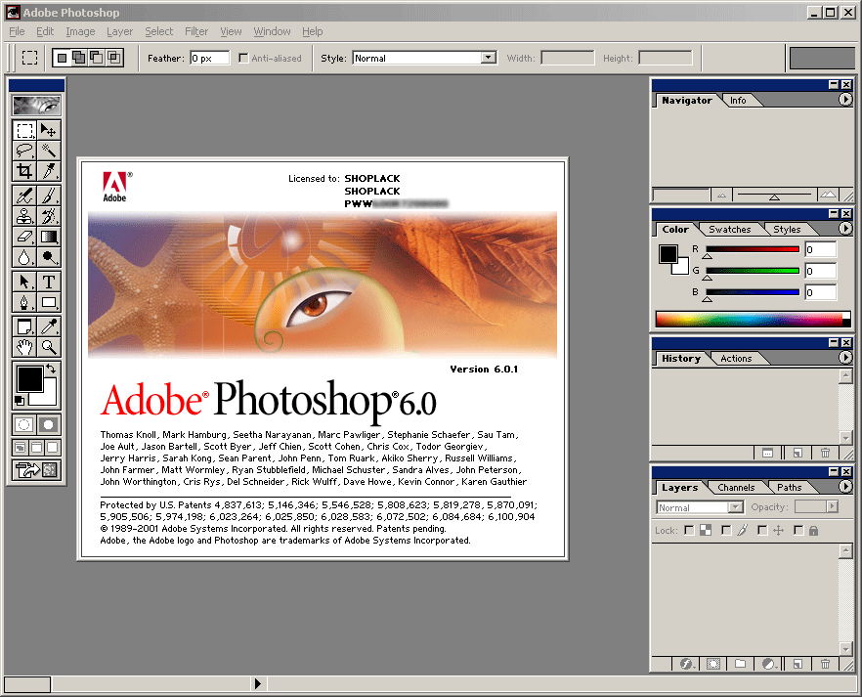Screen dimensions: 862x697
Task: Open the Color palette menu arrow
Action: coord(845,228)
